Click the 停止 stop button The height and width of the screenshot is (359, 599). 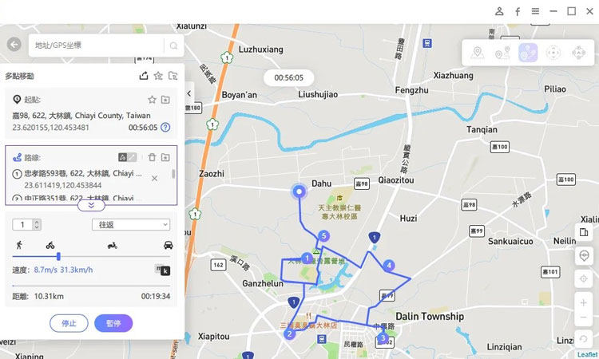[x=69, y=324]
